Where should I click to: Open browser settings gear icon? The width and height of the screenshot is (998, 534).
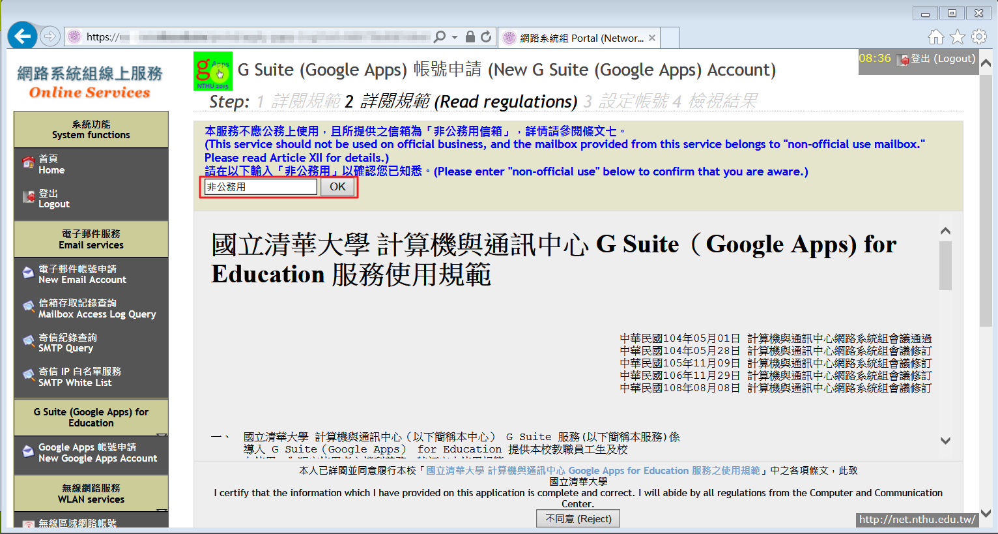click(978, 37)
